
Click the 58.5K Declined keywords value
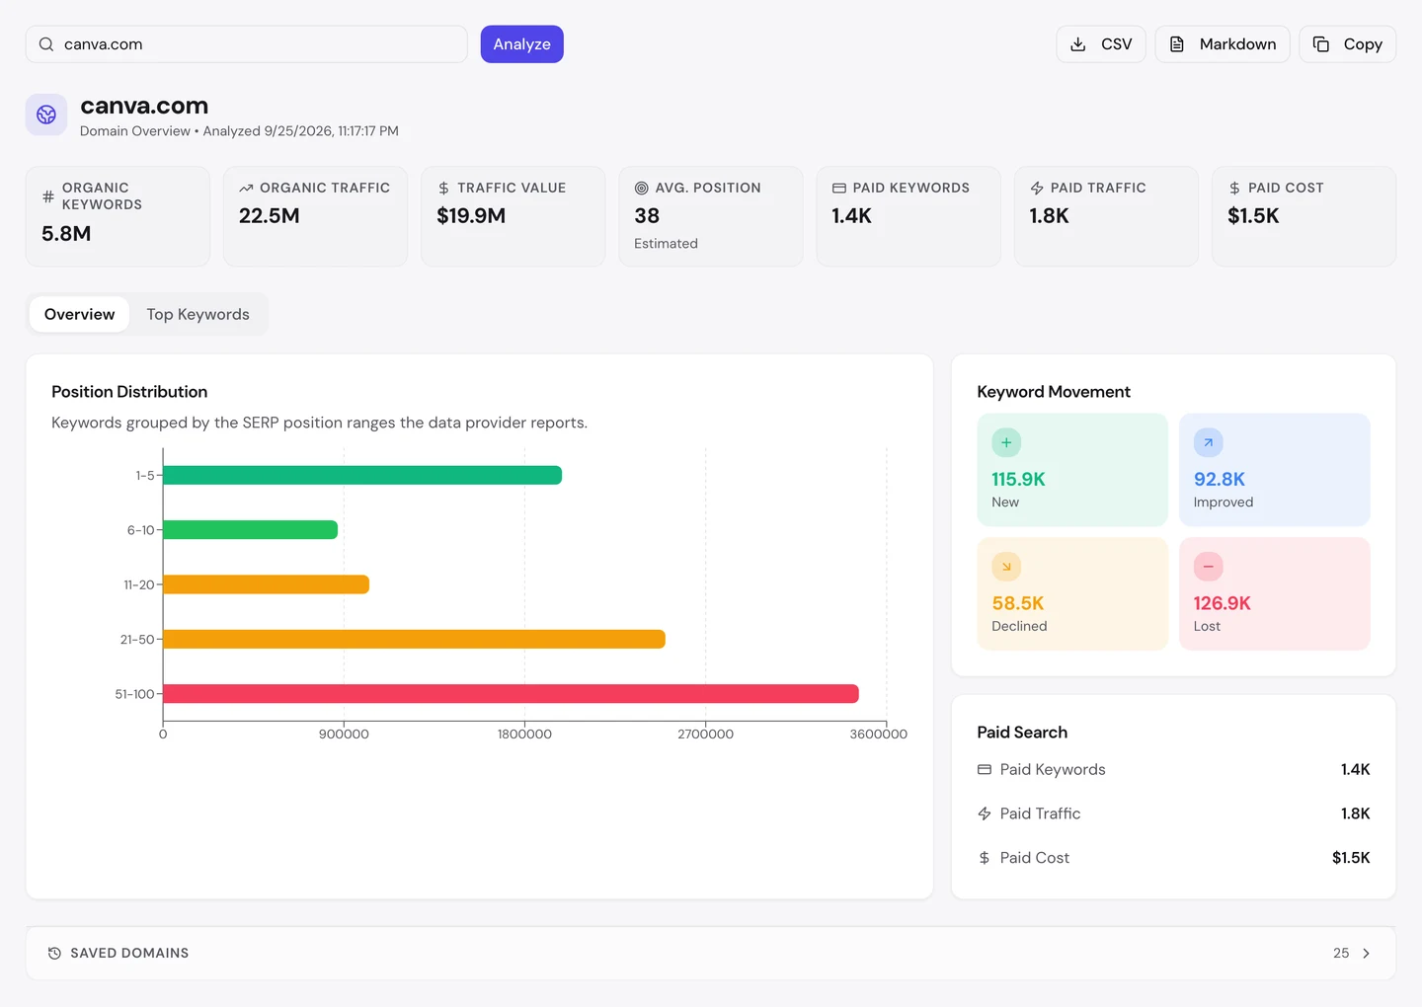1018,603
